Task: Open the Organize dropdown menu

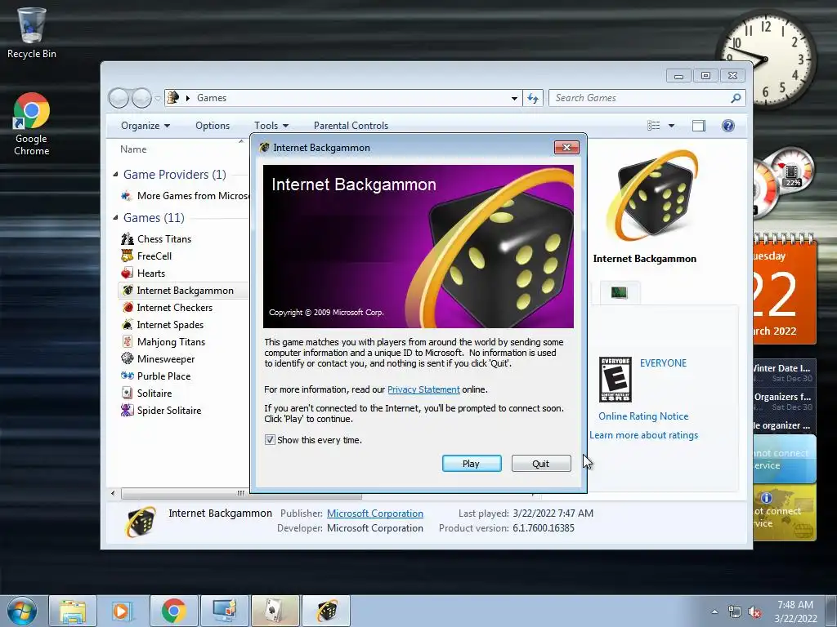Action: click(145, 125)
